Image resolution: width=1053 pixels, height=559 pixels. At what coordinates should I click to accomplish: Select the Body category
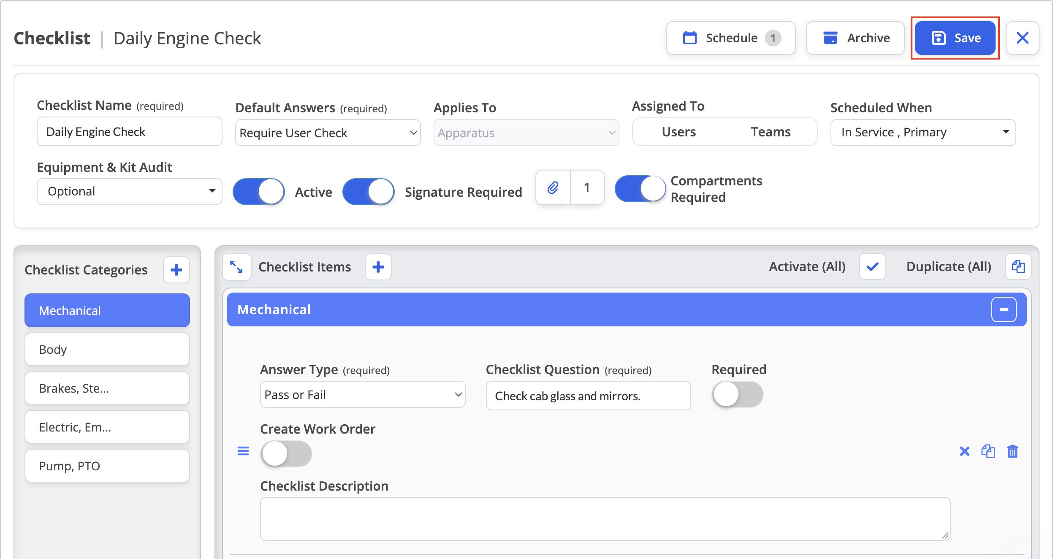point(107,349)
